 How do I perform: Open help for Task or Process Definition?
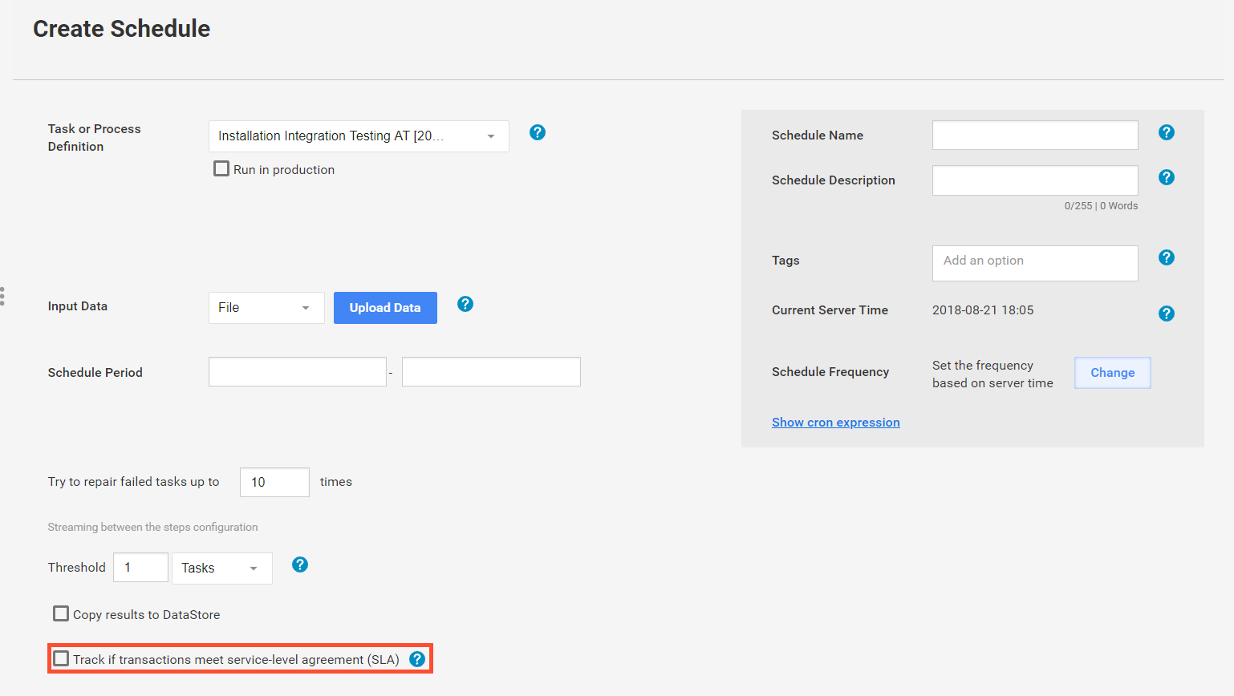(538, 132)
